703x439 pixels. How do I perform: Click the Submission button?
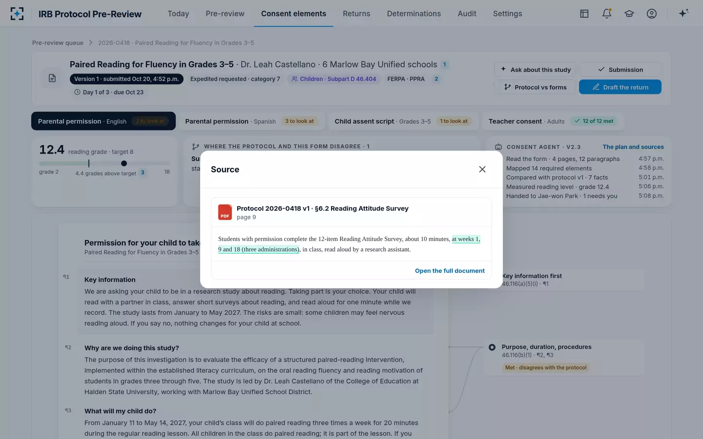620,69
